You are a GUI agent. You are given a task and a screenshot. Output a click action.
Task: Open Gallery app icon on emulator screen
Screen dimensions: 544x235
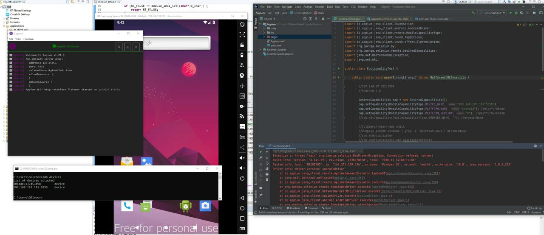[x=146, y=162]
